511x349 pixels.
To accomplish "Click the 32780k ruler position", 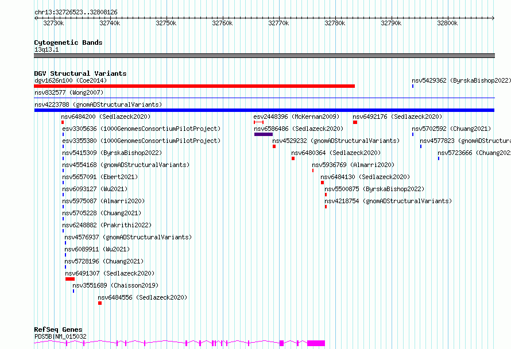I will [x=335, y=23].
